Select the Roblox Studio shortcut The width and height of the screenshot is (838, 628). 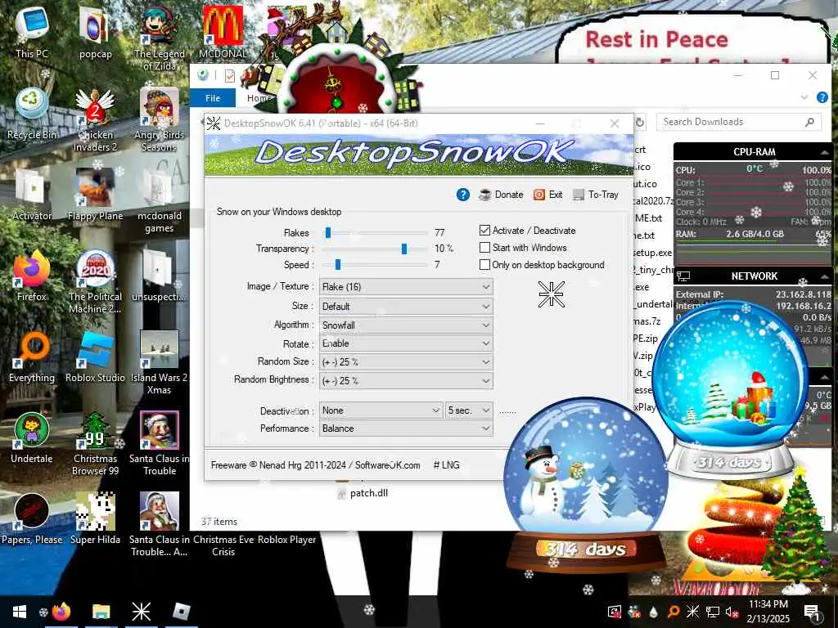click(x=95, y=357)
